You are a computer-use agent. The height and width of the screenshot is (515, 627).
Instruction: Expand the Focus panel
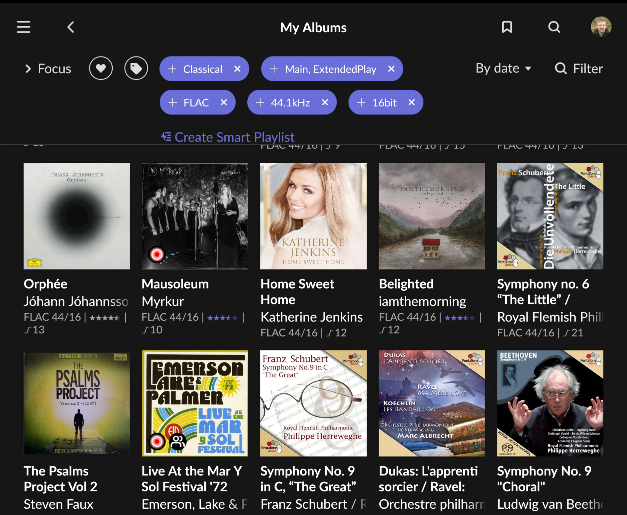48,69
